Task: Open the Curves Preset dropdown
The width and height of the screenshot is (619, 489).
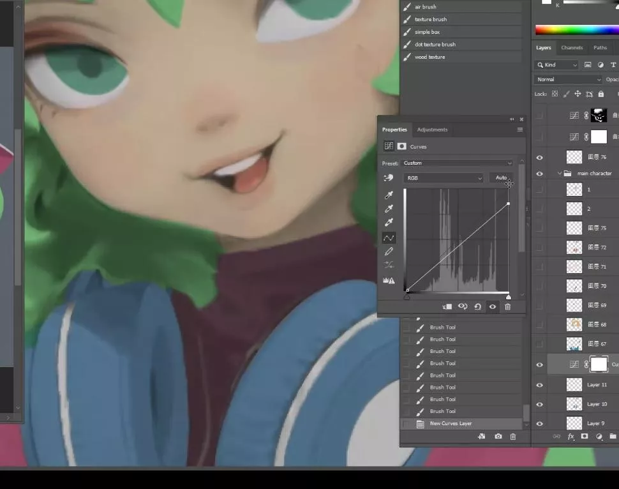Action: tap(458, 163)
